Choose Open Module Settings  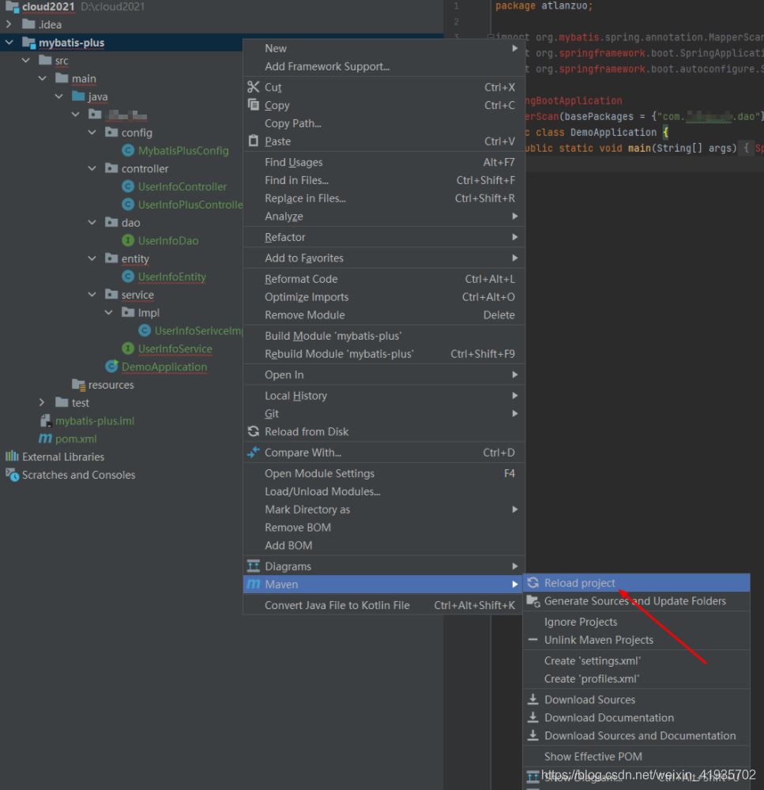[x=319, y=473]
